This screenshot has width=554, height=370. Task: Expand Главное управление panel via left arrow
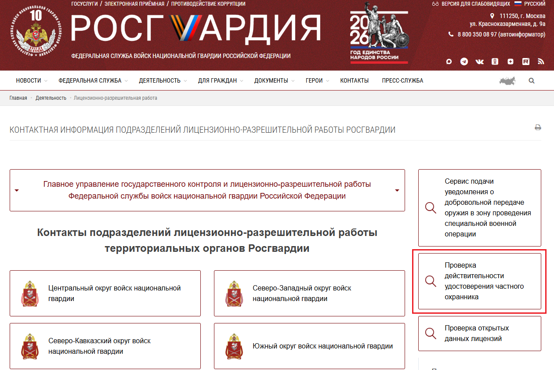coord(17,191)
